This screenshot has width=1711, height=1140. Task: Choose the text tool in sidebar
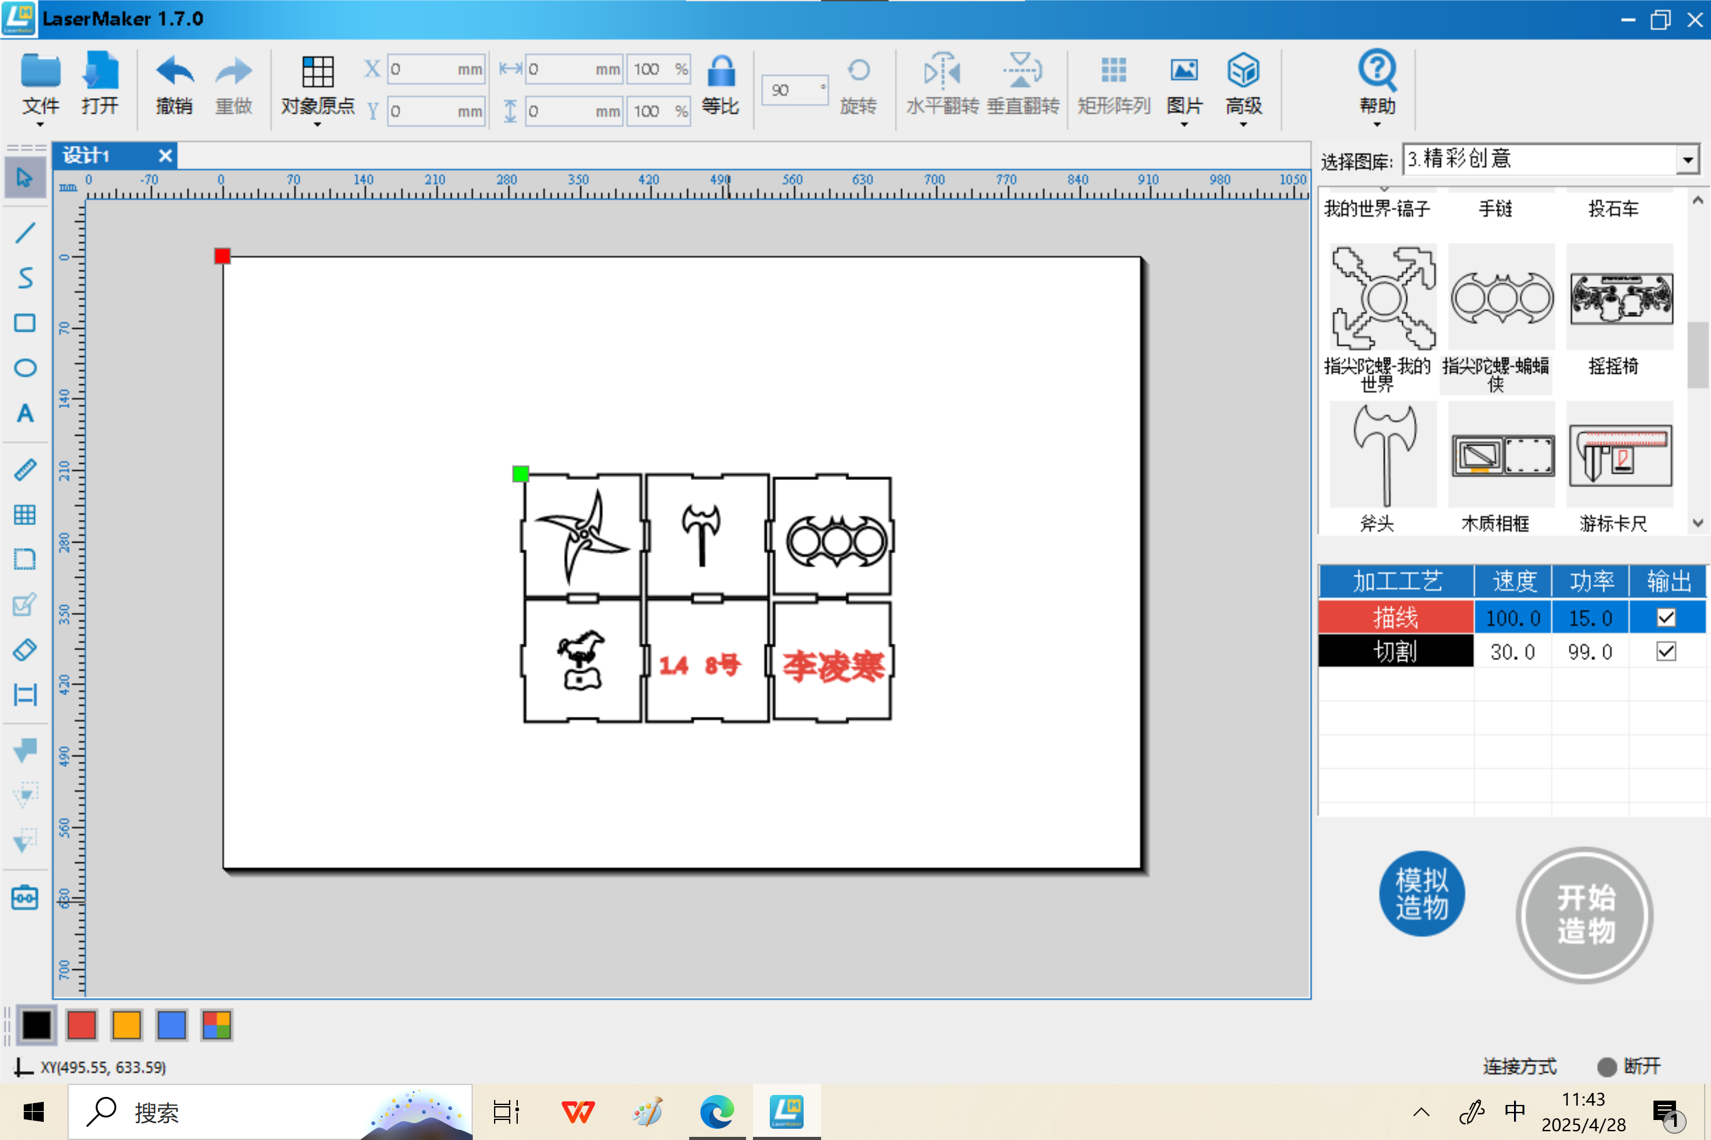pos(25,413)
